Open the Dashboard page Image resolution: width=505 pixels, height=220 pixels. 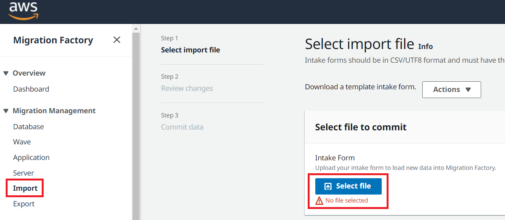pos(31,89)
